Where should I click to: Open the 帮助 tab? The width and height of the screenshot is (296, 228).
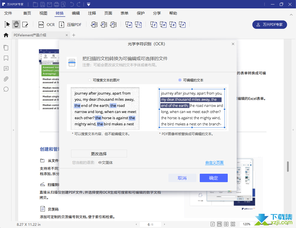(173, 13)
